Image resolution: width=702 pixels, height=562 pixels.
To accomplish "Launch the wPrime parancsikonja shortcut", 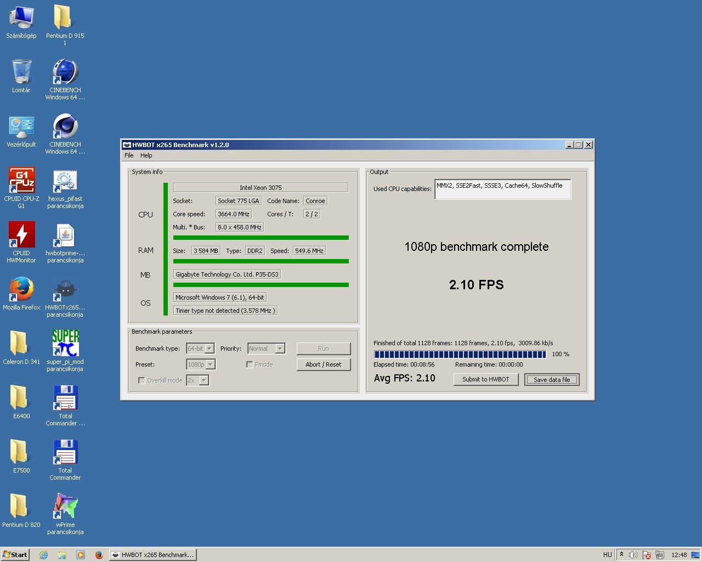I will pos(65,514).
